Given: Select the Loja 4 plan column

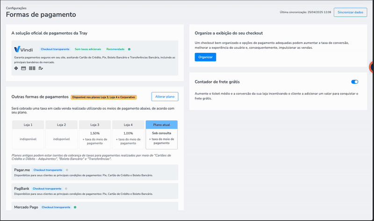Looking at the screenshot, I should pos(128,135).
